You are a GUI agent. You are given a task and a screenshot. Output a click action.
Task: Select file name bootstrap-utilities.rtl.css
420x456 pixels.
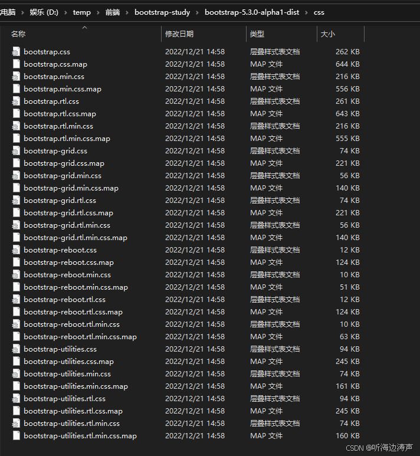pyautogui.click(x=64, y=399)
